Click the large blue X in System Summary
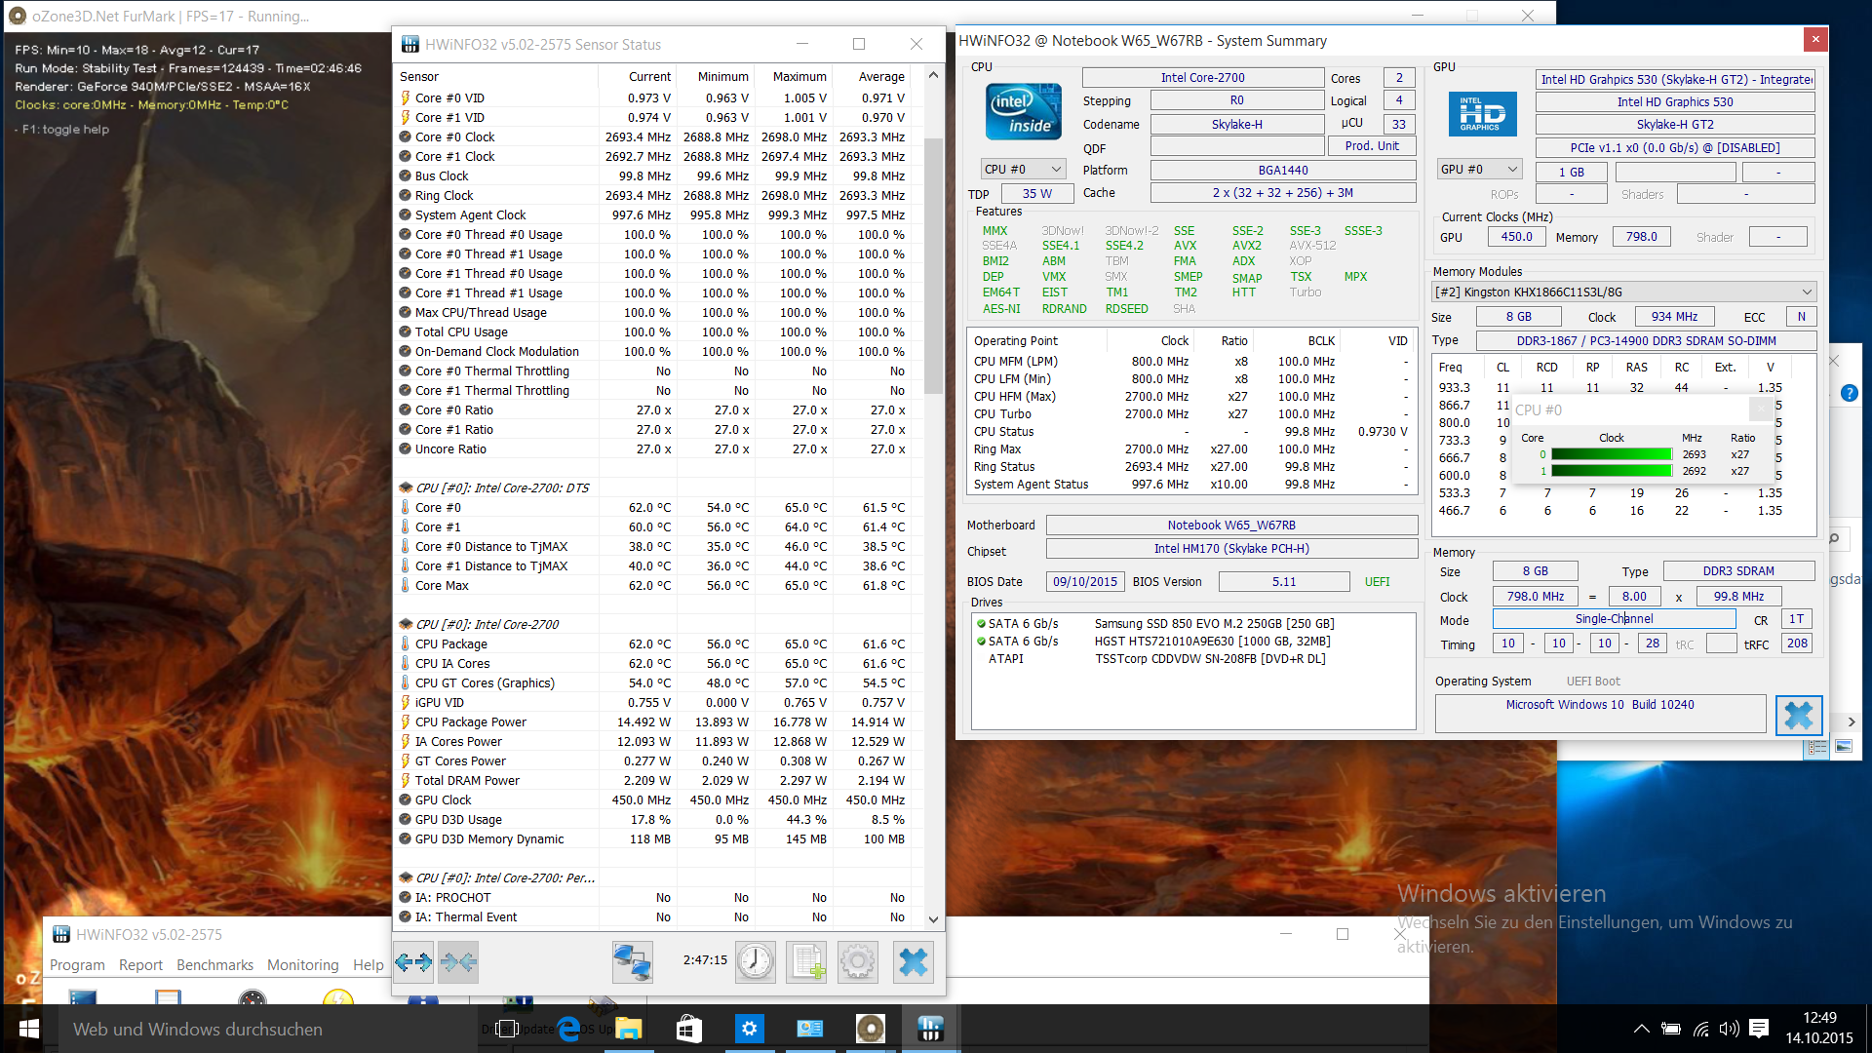Screen dimensions: 1872x1053 1799,716
